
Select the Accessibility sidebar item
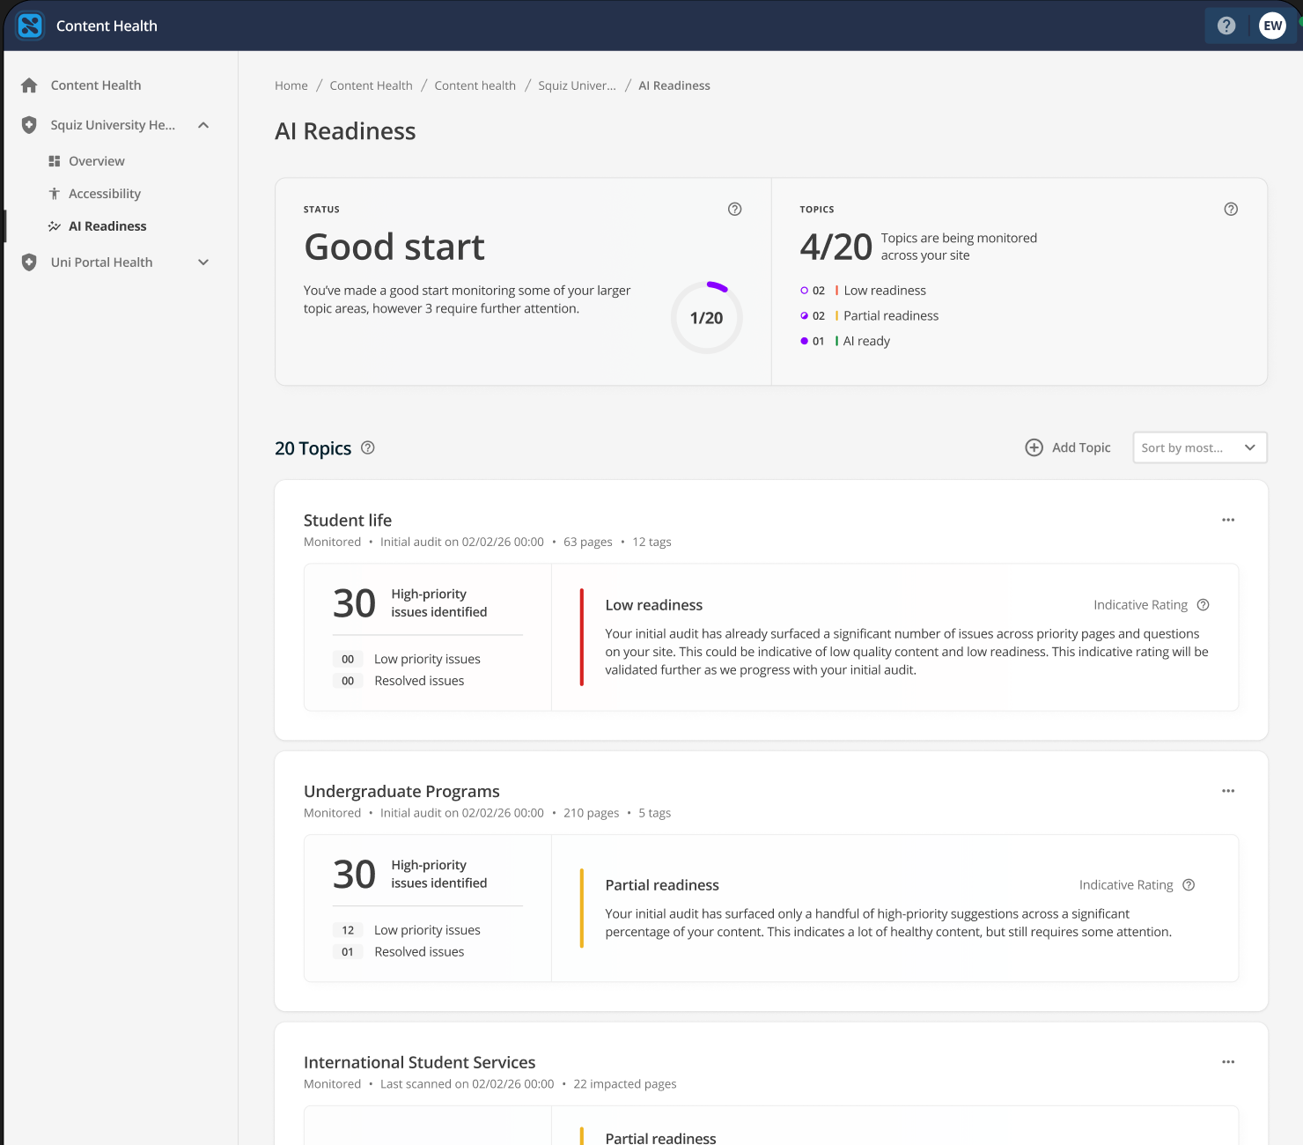click(104, 194)
